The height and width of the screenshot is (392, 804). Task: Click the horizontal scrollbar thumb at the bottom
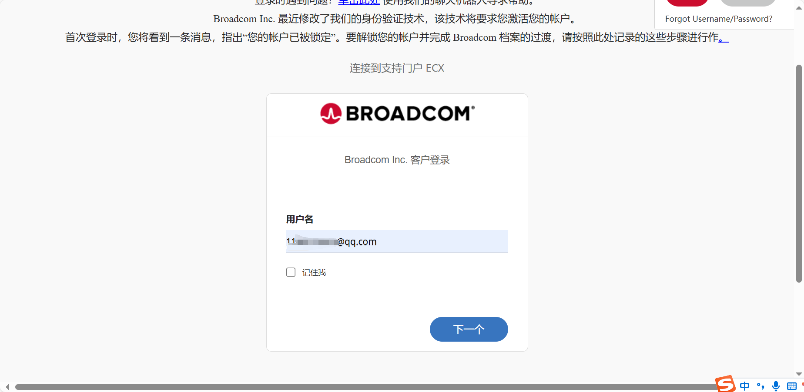(x=365, y=387)
